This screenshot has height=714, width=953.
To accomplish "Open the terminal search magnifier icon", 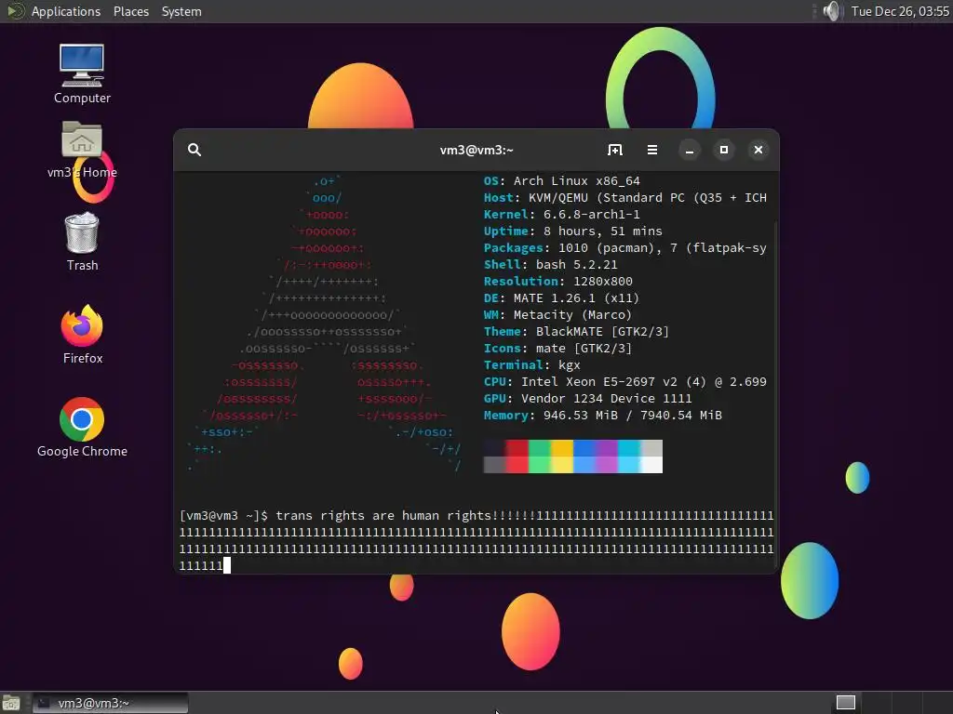I will pyautogui.click(x=194, y=150).
